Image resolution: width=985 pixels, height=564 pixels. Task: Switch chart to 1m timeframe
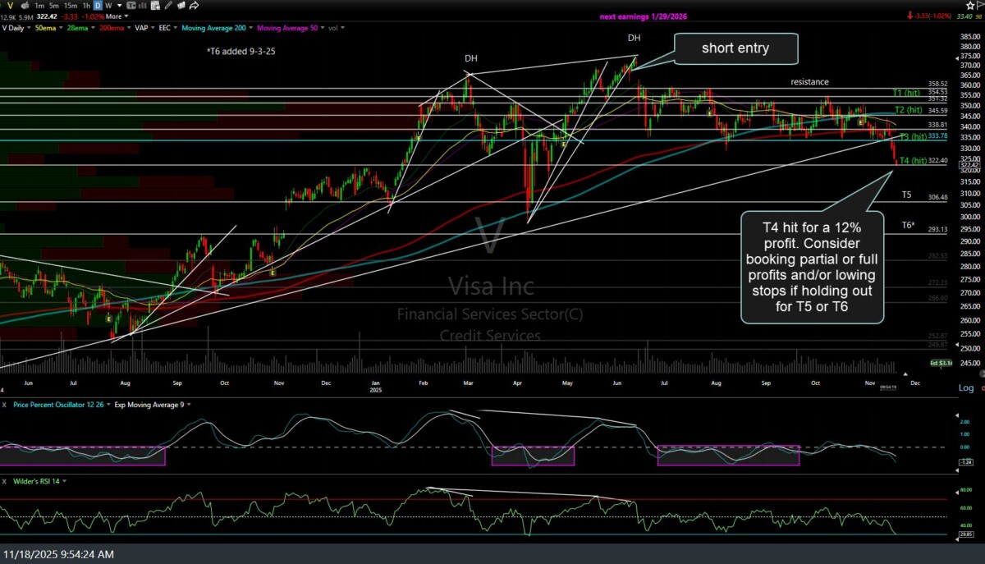click(x=39, y=5)
